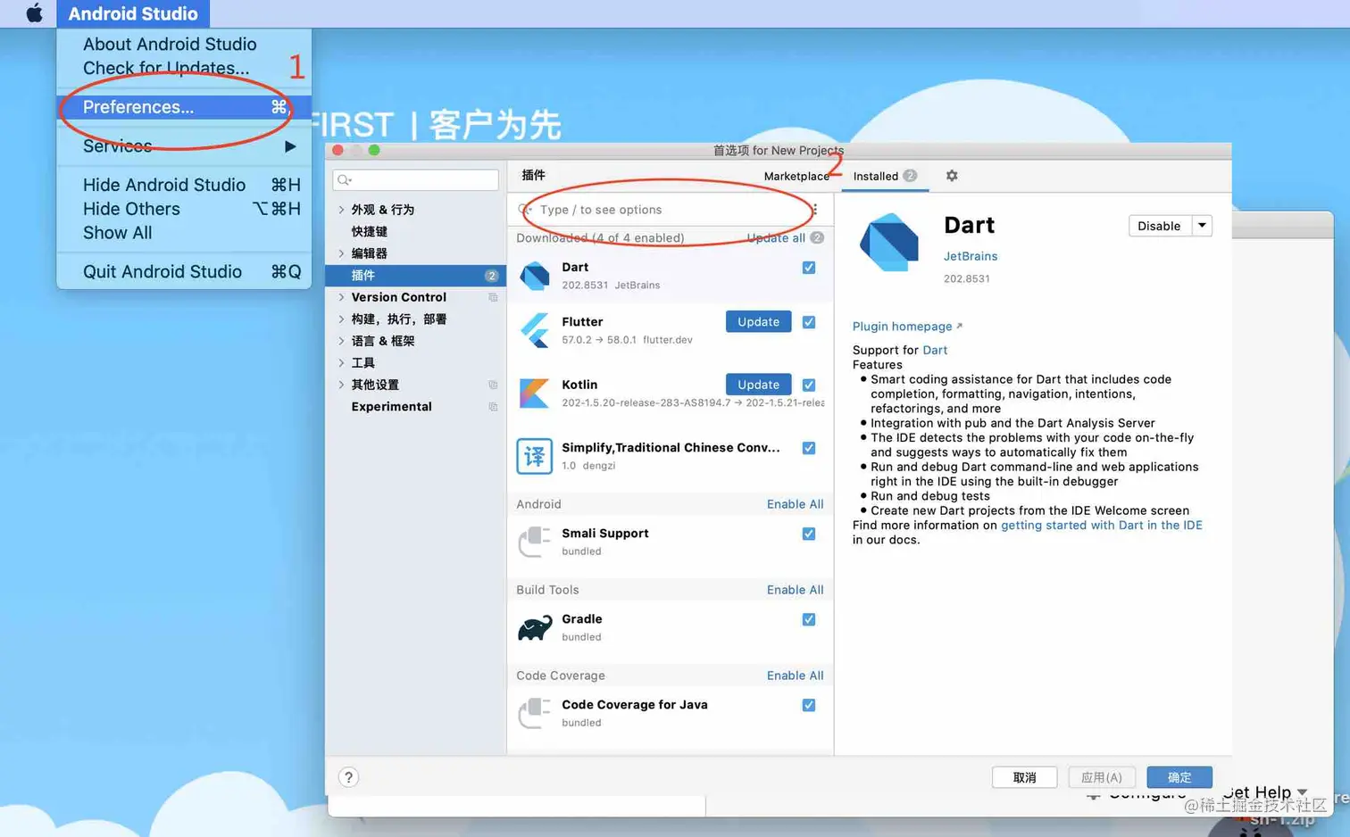Uncheck the Dart plugin checkbox

(809, 268)
